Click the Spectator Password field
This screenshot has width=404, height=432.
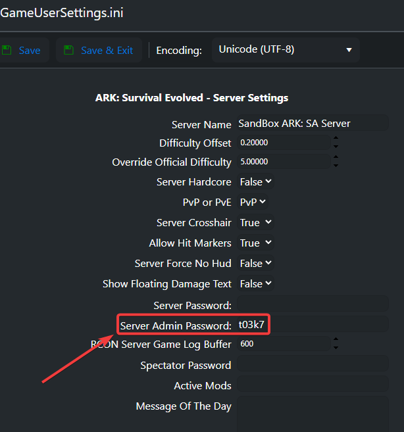[x=312, y=365]
